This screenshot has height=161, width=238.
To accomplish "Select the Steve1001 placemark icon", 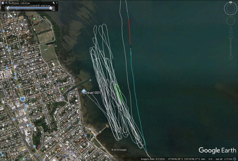I will 84,91.
